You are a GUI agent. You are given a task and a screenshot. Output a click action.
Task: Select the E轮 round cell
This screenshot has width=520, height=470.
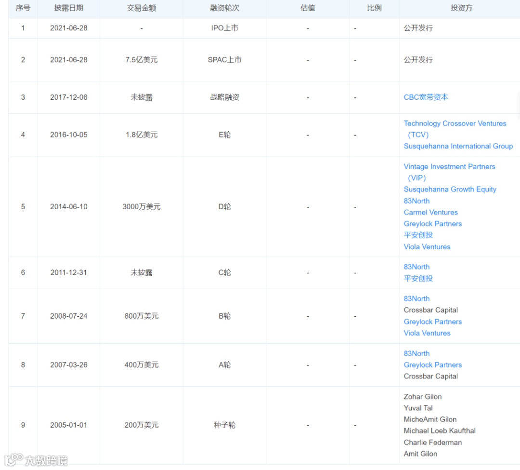pyautogui.click(x=224, y=135)
